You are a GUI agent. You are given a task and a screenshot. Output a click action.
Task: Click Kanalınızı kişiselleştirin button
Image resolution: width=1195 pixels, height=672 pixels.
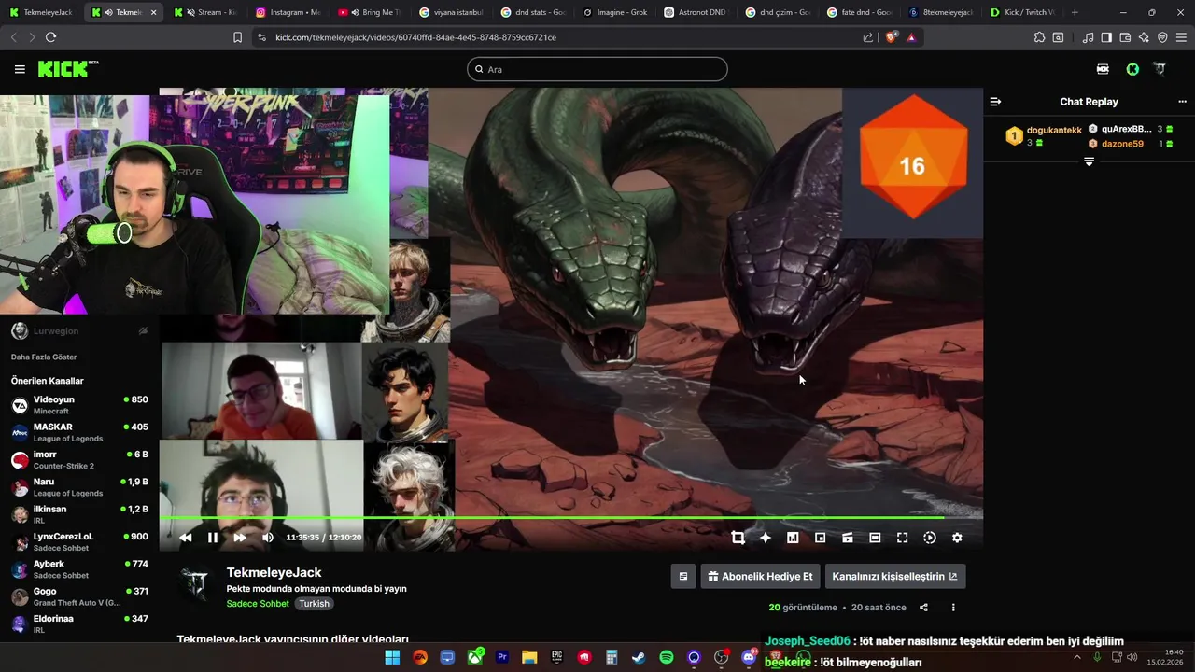(x=894, y=576)
